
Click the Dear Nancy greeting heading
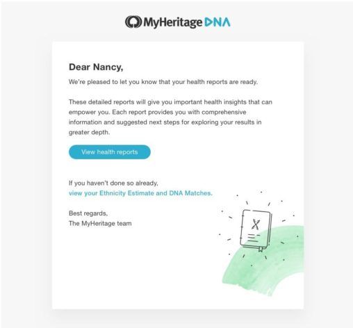tap(96, 67)
